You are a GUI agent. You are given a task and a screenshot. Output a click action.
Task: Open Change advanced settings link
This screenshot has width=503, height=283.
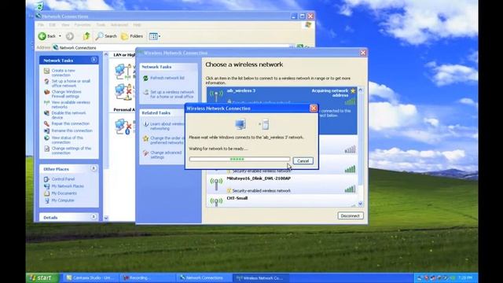[166, 155]
